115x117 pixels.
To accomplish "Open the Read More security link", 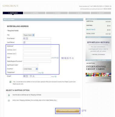I will [107, 9].
